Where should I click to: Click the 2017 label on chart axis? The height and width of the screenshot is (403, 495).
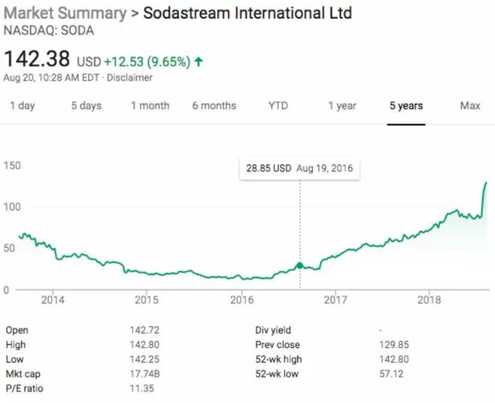coord(335,299)
